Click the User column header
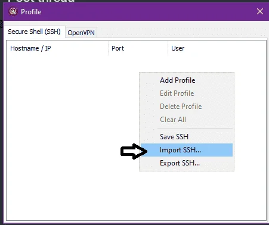Screen dimensions: 269x225 point(217,48)
